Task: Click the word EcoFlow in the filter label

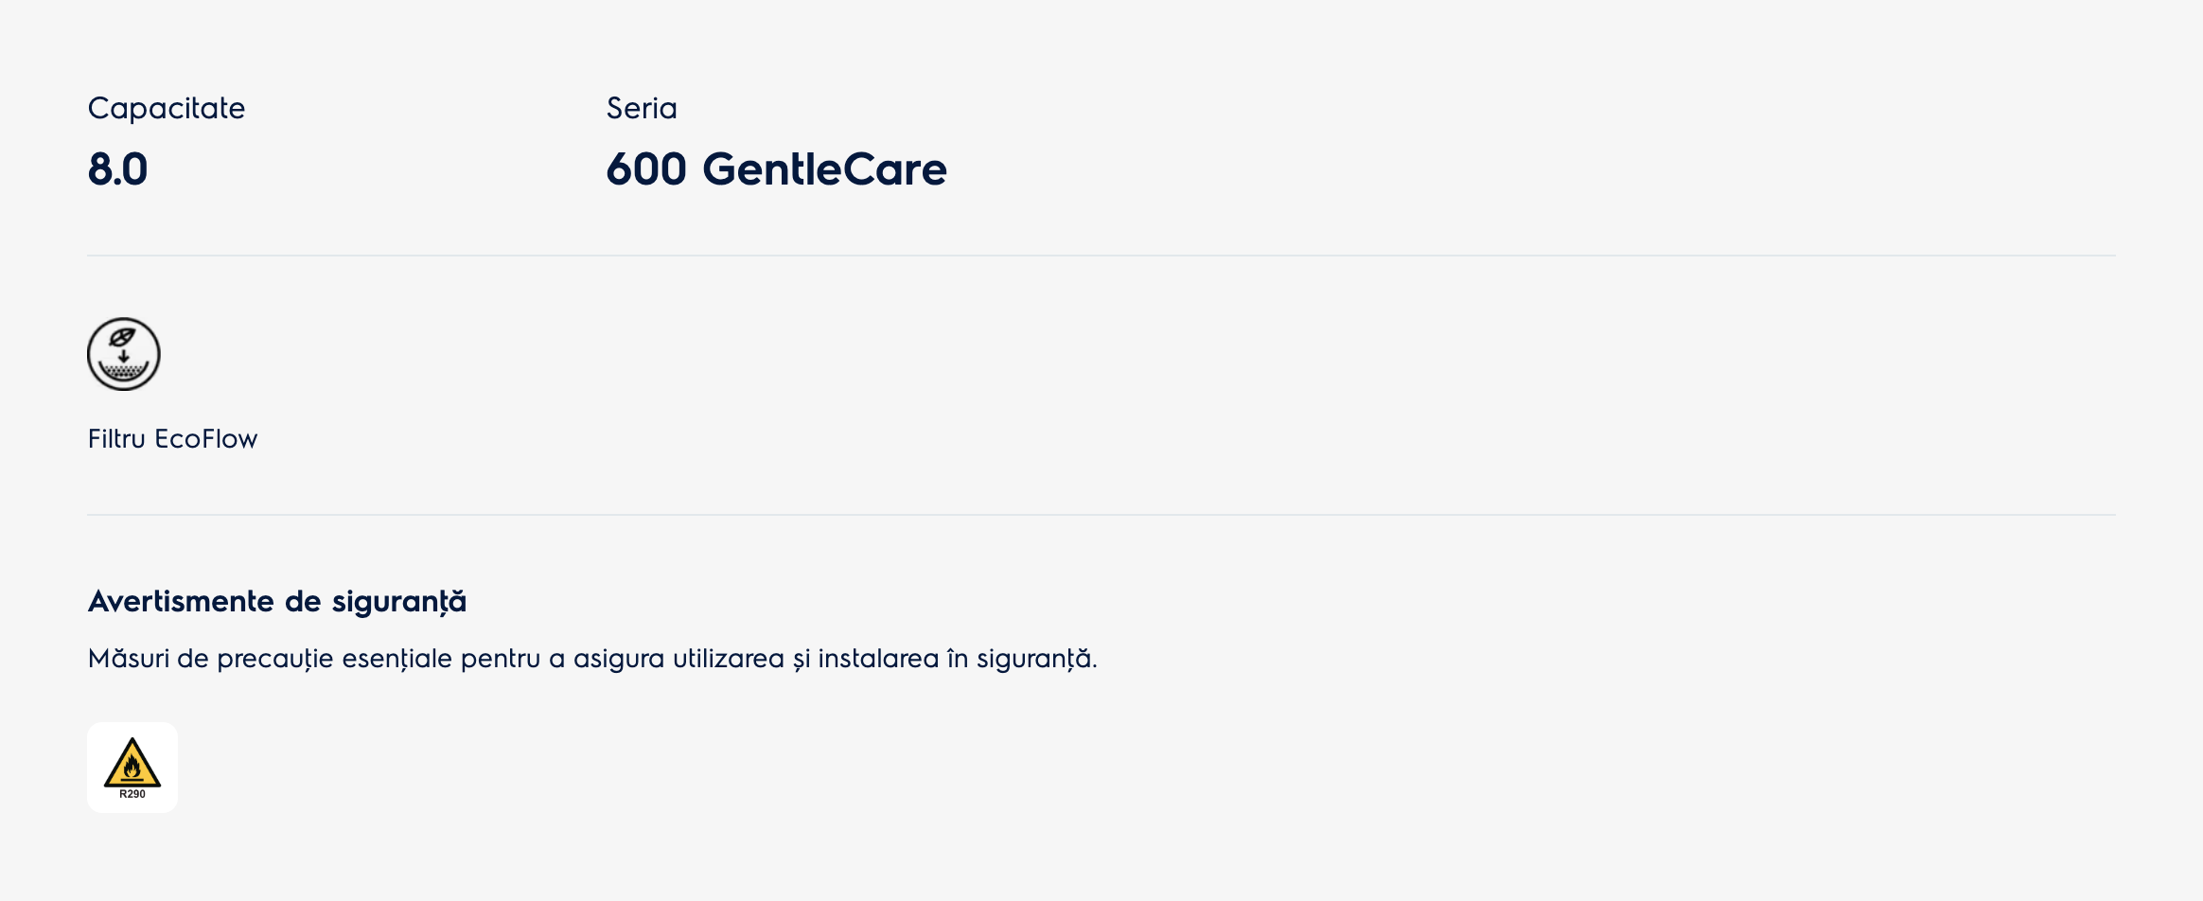Action: [x=206, y=439]
